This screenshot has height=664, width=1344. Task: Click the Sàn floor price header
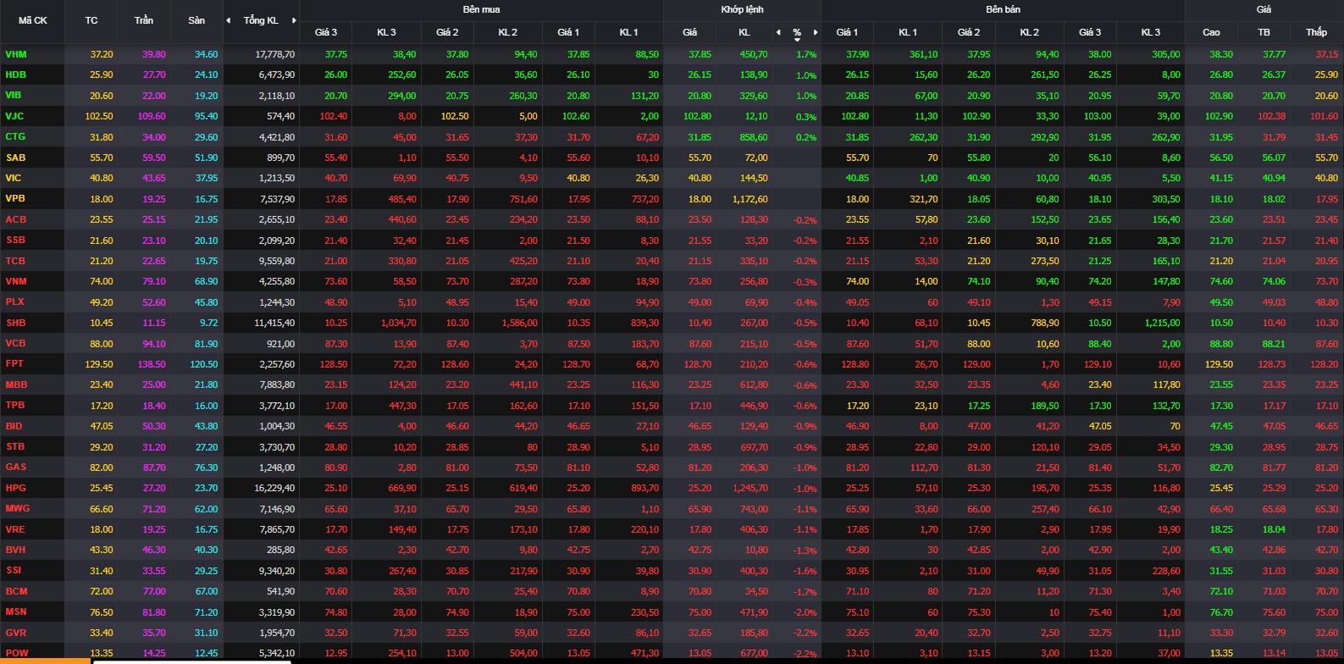196,20
